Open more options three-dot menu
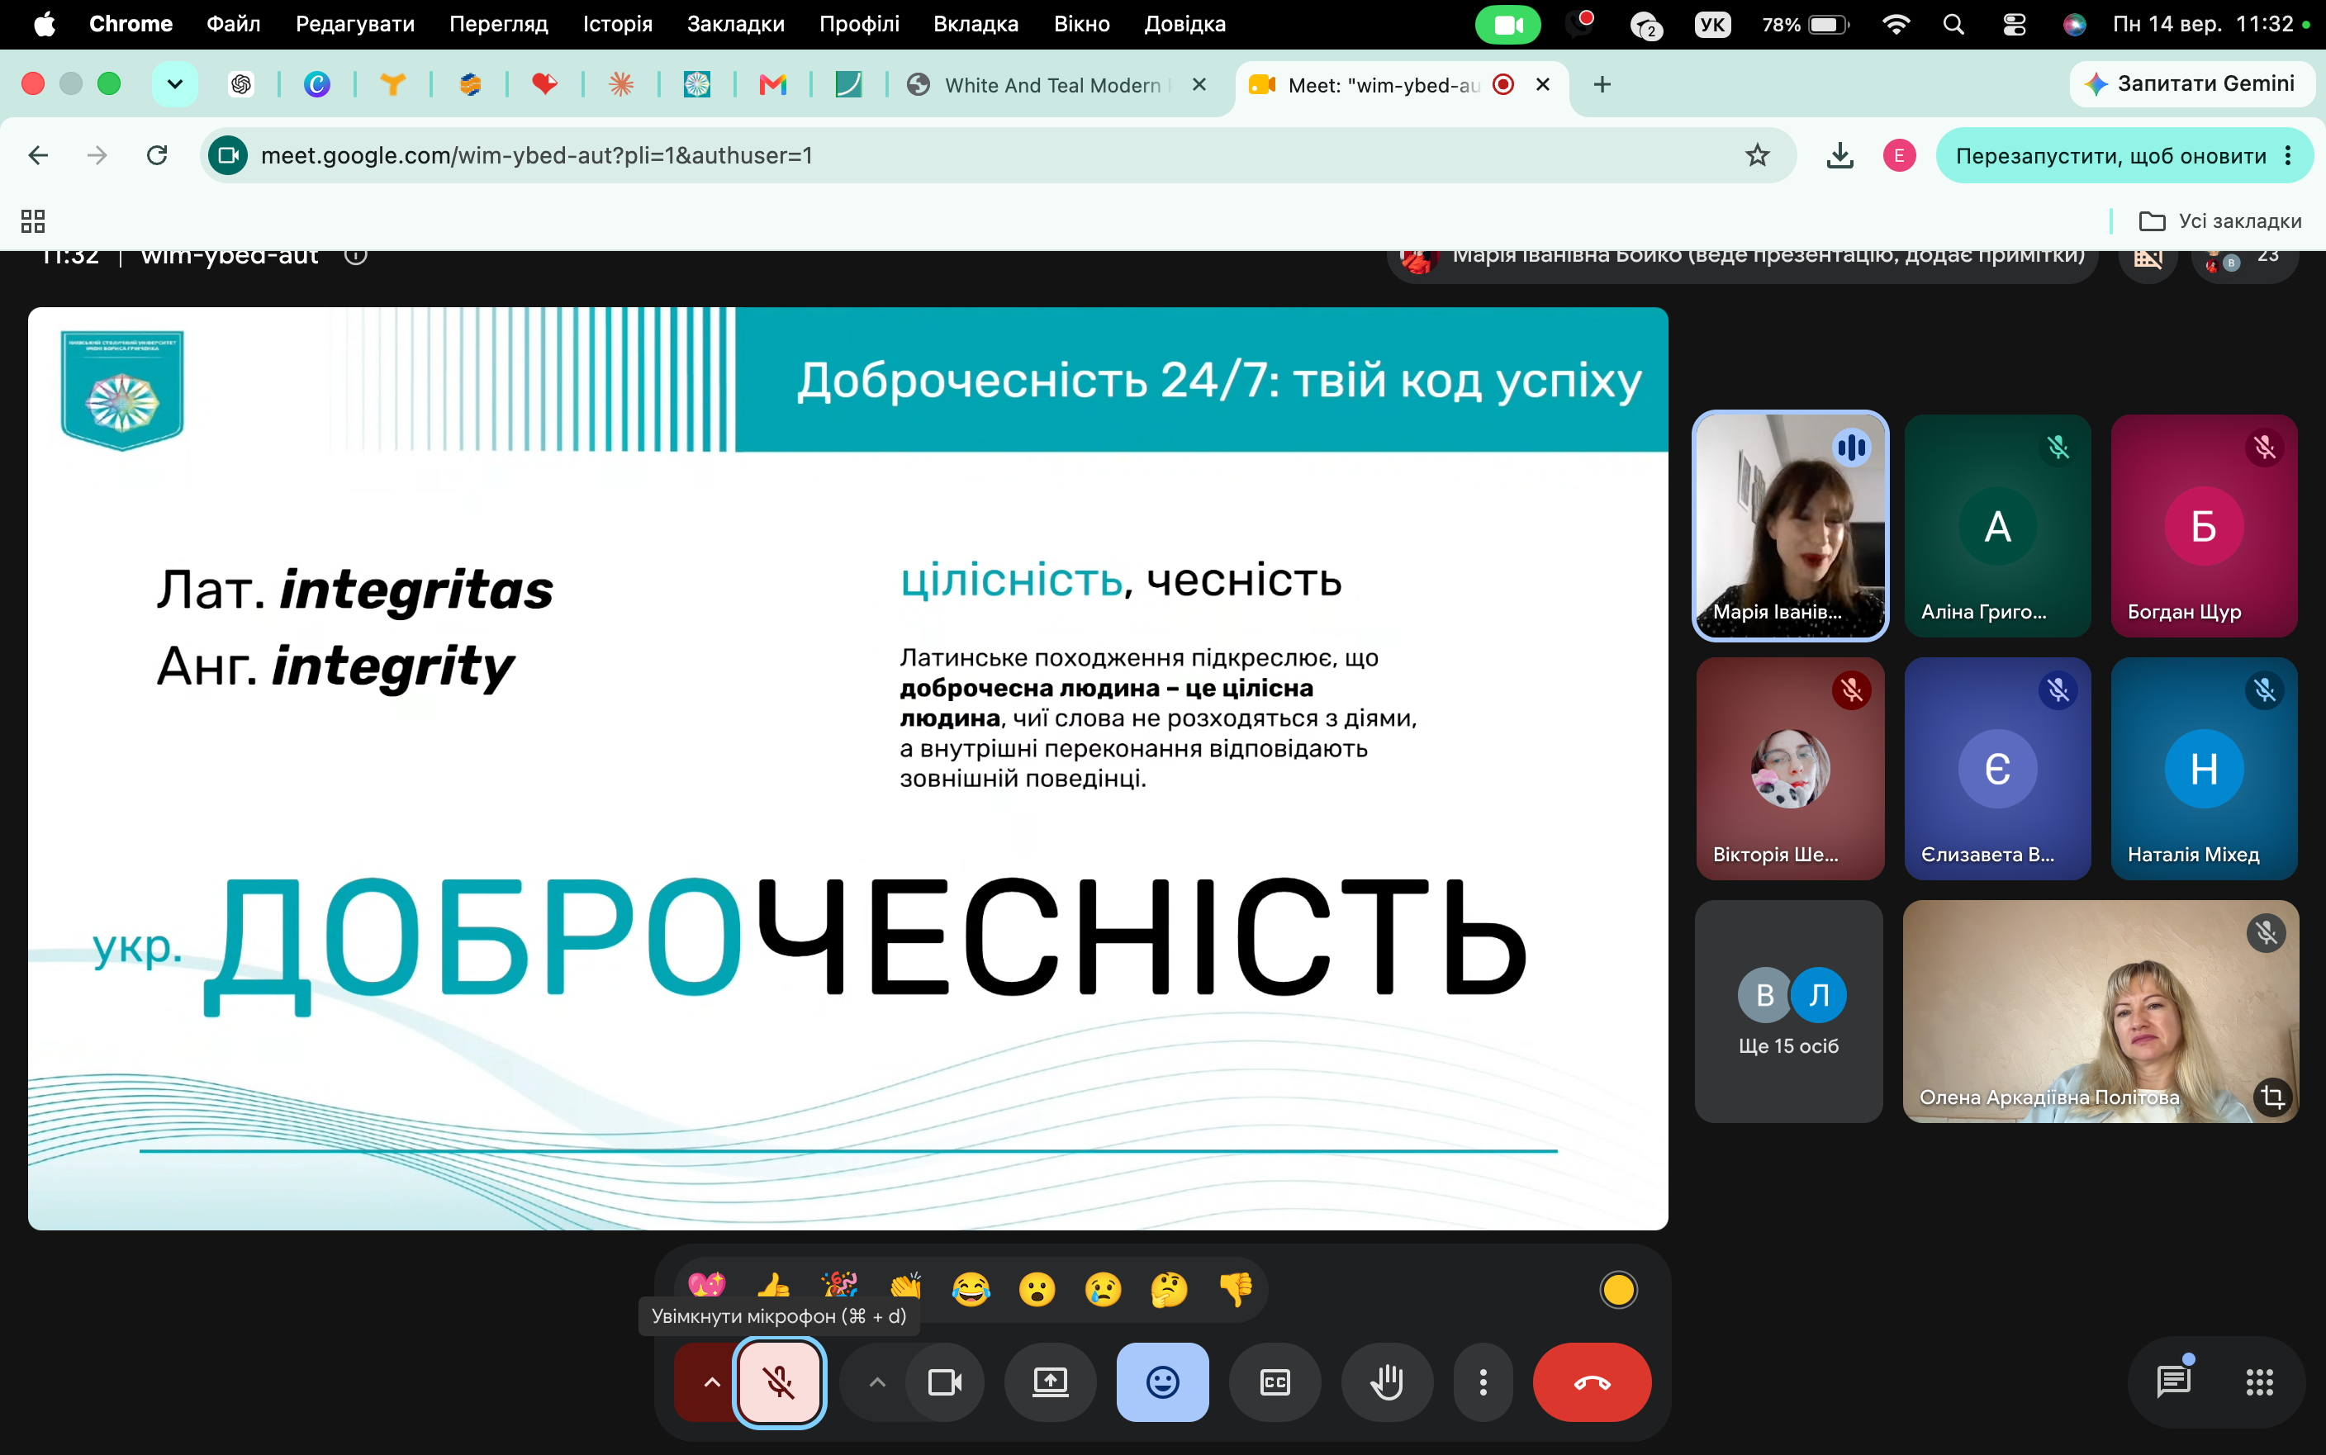 [1483, 1382]
